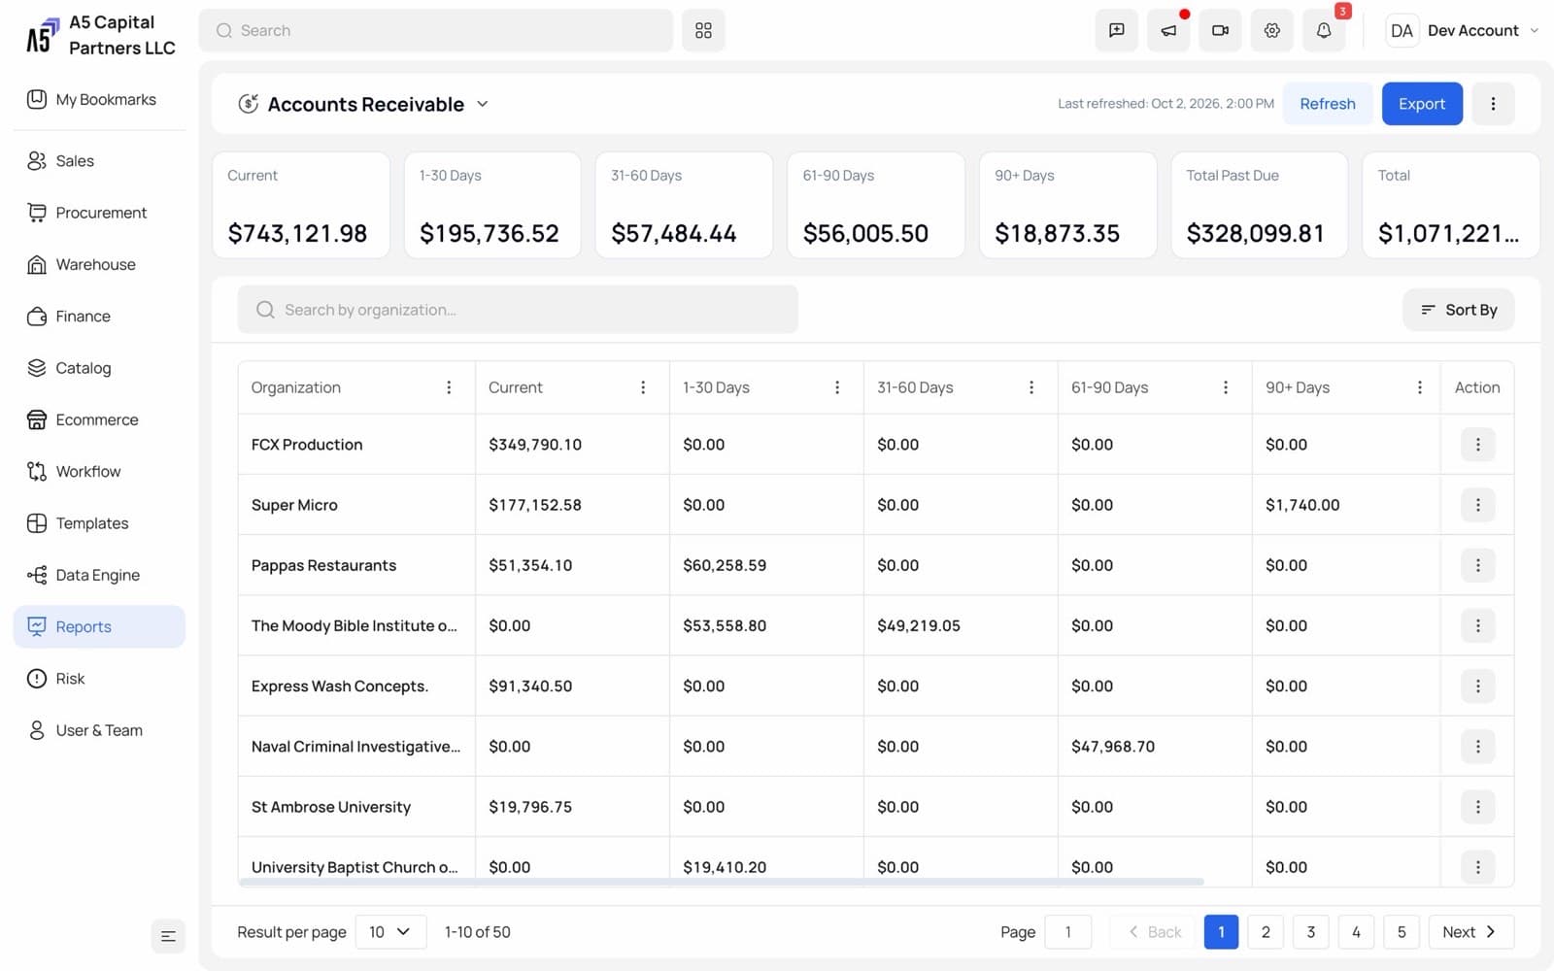Open 1-30 Days column options menu
The image size is (1554, 971).
pyautogui.click(x=837, y=387)
